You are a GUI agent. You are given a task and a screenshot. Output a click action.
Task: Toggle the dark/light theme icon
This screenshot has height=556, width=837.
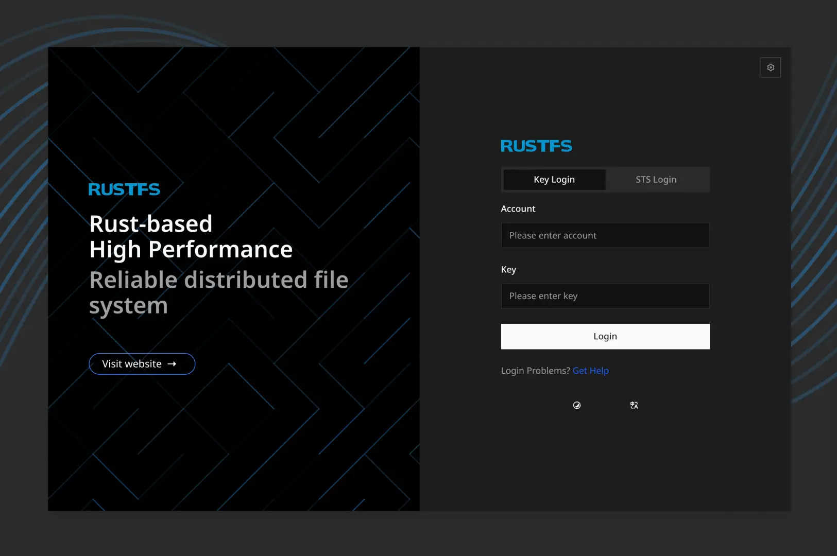577,405
